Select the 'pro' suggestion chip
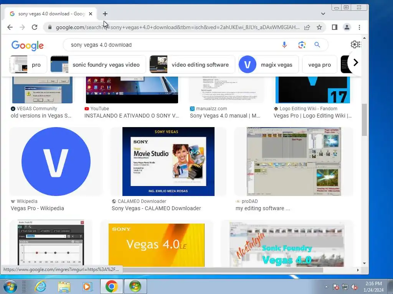The image size is (393, 294). click(x=28, y=64)
